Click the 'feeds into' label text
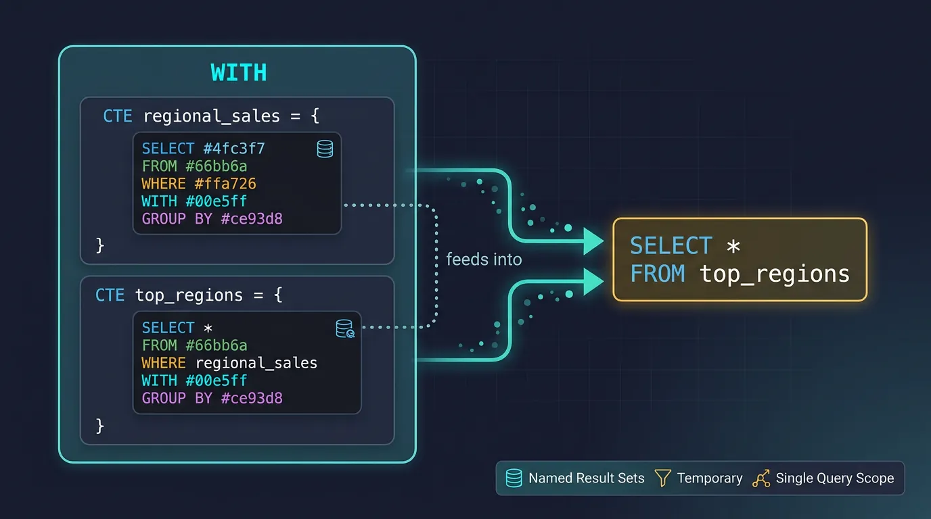This screenshot has height=519, width=931. click(x=484, y=259)
